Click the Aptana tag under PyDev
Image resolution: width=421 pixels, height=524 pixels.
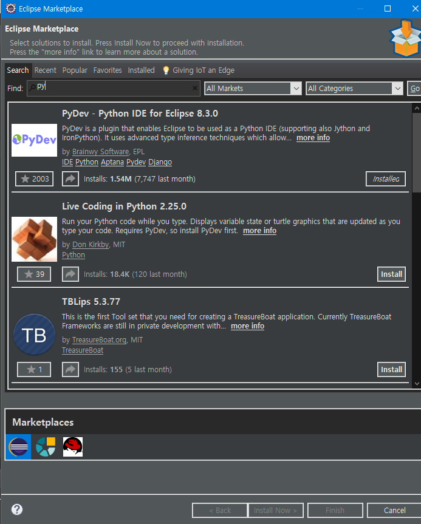point(112,162)
